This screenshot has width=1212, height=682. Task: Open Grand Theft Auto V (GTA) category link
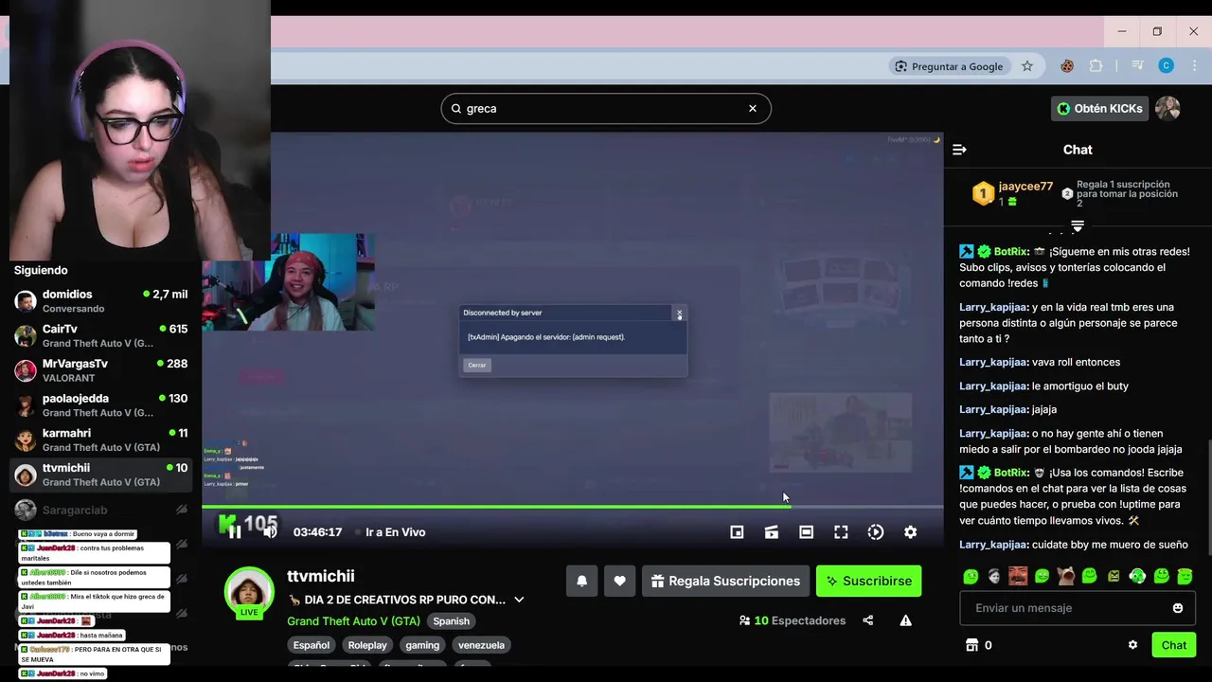pyautogui.click(x=353, y=620)
